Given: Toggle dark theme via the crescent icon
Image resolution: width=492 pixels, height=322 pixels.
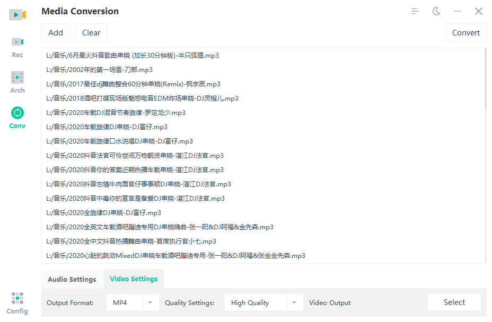Looking at the screenshot, I should [x=436, y=11].
